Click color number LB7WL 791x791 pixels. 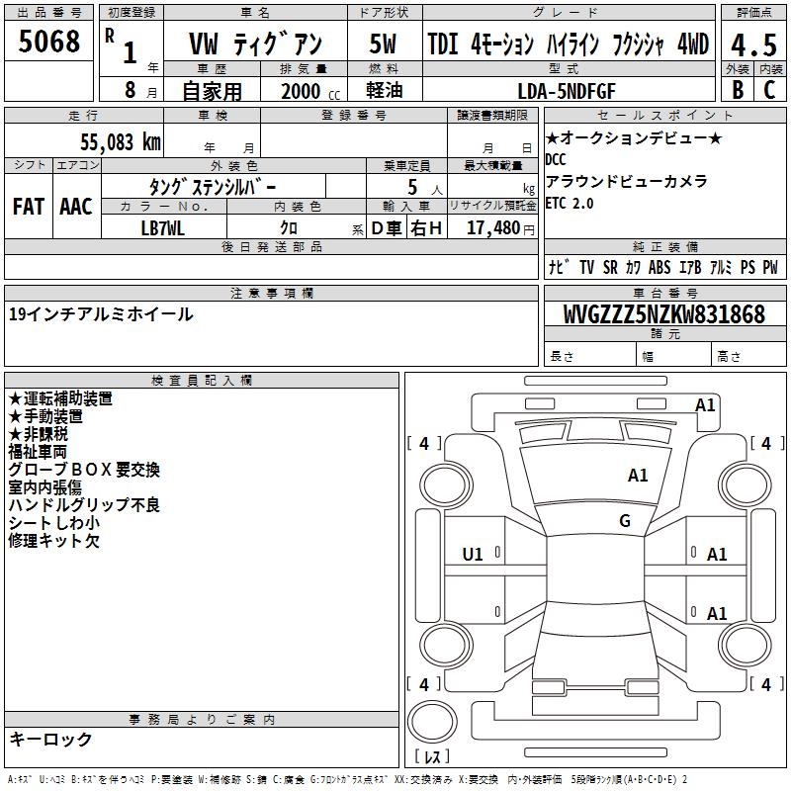(x=163, y=228)
